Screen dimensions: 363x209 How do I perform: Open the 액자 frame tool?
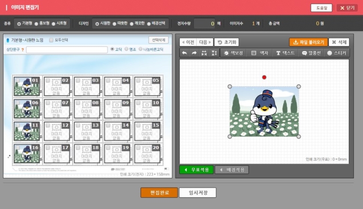(260, 53)
